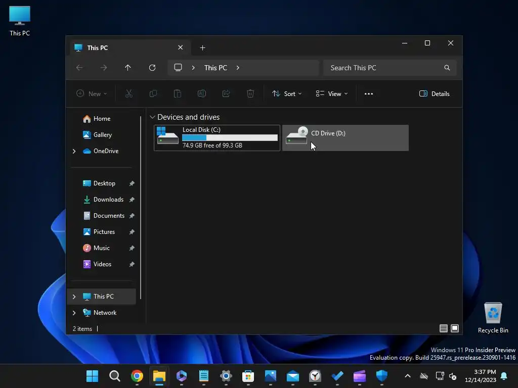Launch Google Chrome from taskbar
This screenshot has width=518, height=388.
pyautogui.click(x=137, y=376)
